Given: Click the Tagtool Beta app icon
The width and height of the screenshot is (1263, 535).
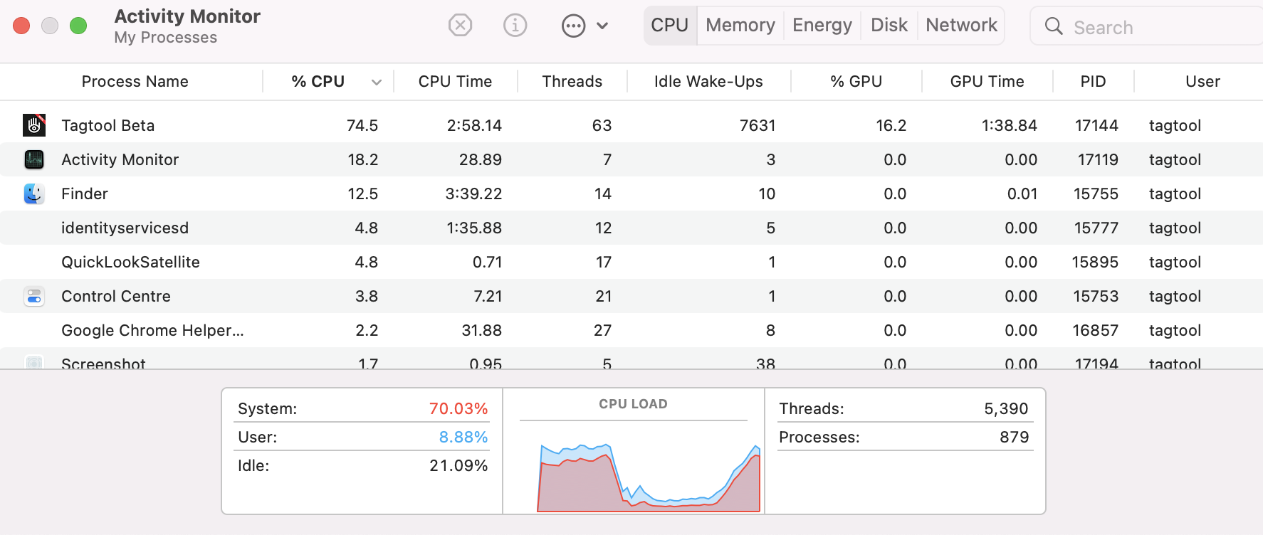Looking at the screenshot, I should click(34, 125).
